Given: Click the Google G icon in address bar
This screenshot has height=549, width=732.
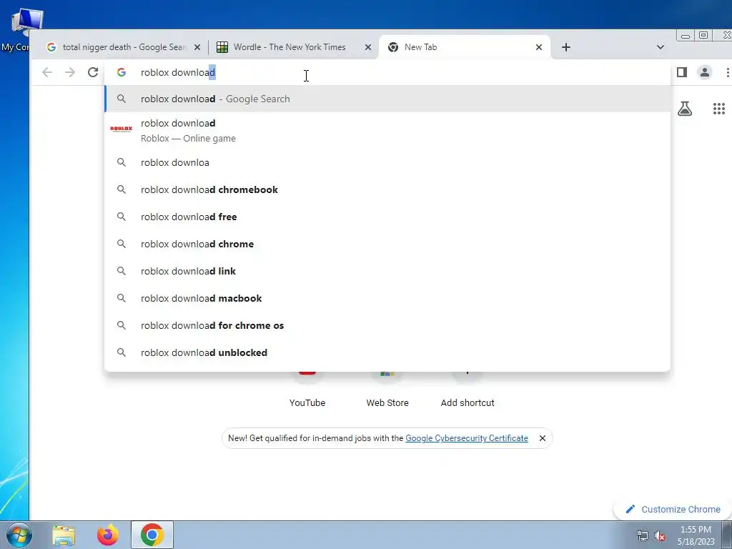Looking at the screenshot, I should [122, 72].
